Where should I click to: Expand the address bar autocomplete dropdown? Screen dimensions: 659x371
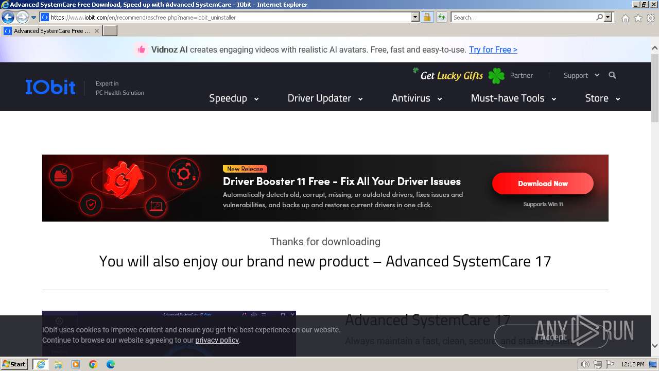415,17
